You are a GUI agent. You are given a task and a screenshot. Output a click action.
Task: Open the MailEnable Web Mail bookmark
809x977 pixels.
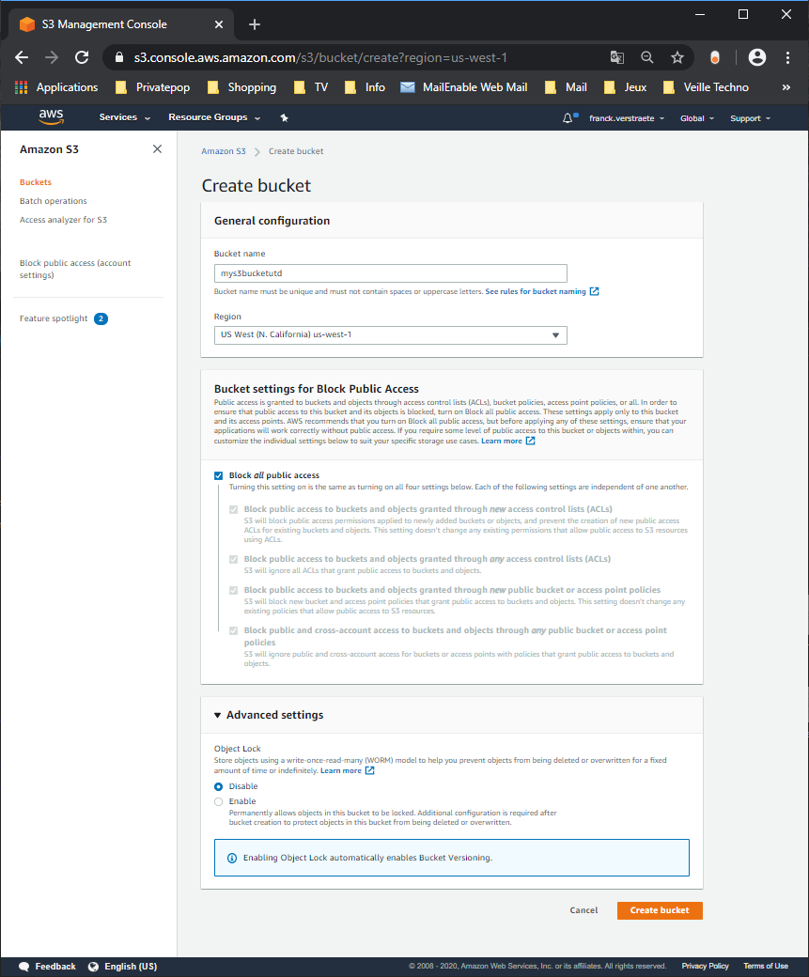coord(464,87)
